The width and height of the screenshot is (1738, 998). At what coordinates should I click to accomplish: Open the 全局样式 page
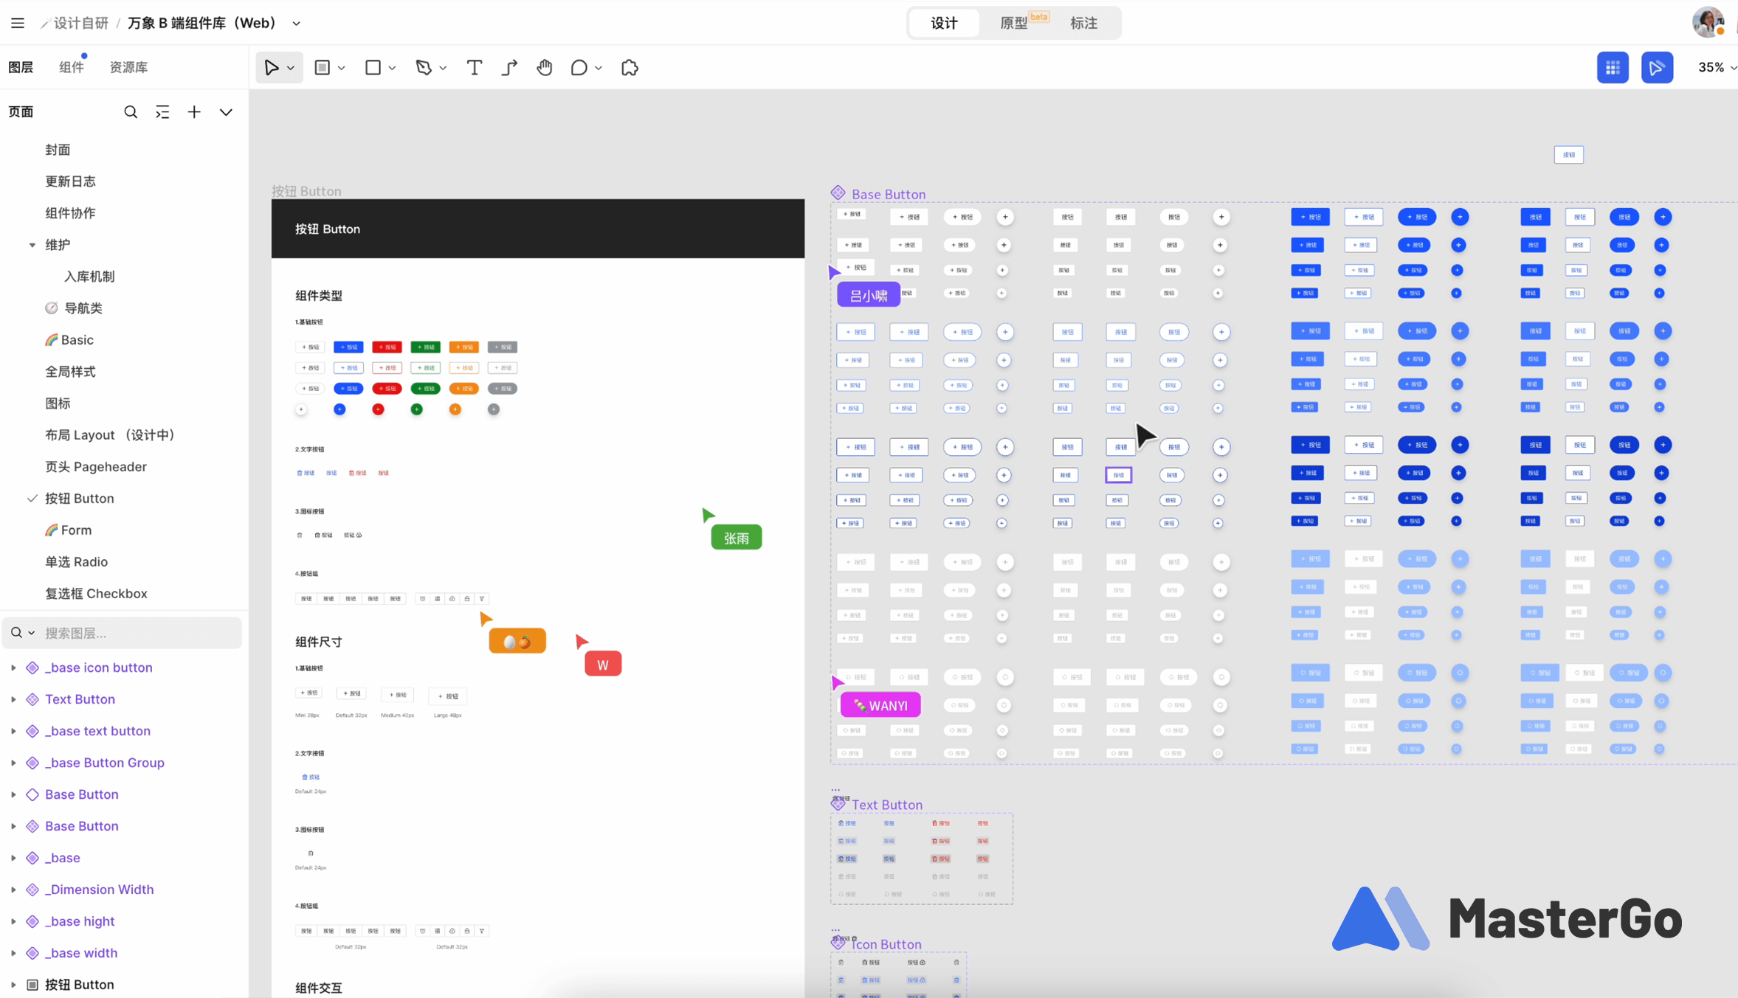(70, 372)
